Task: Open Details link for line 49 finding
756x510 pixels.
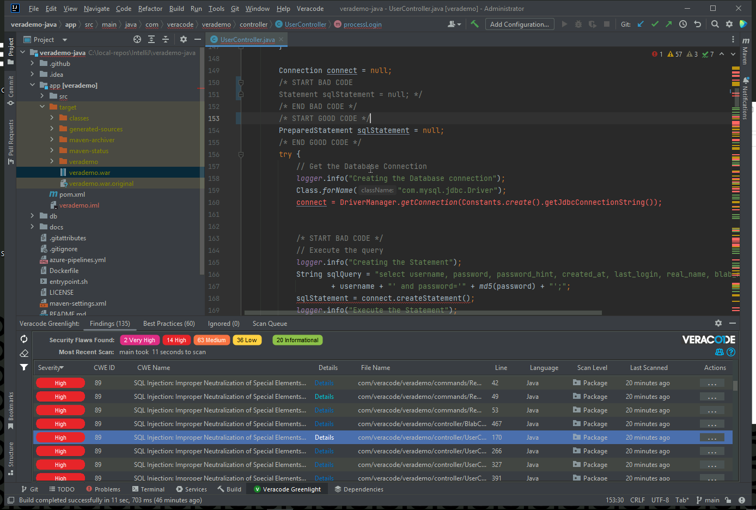Action: click(x=324, y=397)
